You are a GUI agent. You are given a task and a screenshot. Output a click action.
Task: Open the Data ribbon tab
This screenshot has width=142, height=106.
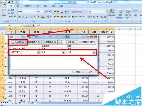[45, 6]
